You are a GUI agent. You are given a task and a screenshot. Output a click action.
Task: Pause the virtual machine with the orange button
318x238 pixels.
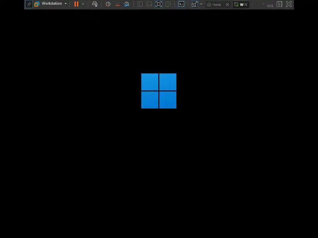coord(76,4)
